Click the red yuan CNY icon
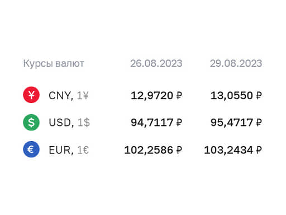Image resolution: width=286 pixels, height=215 pixels. (31, 95)
